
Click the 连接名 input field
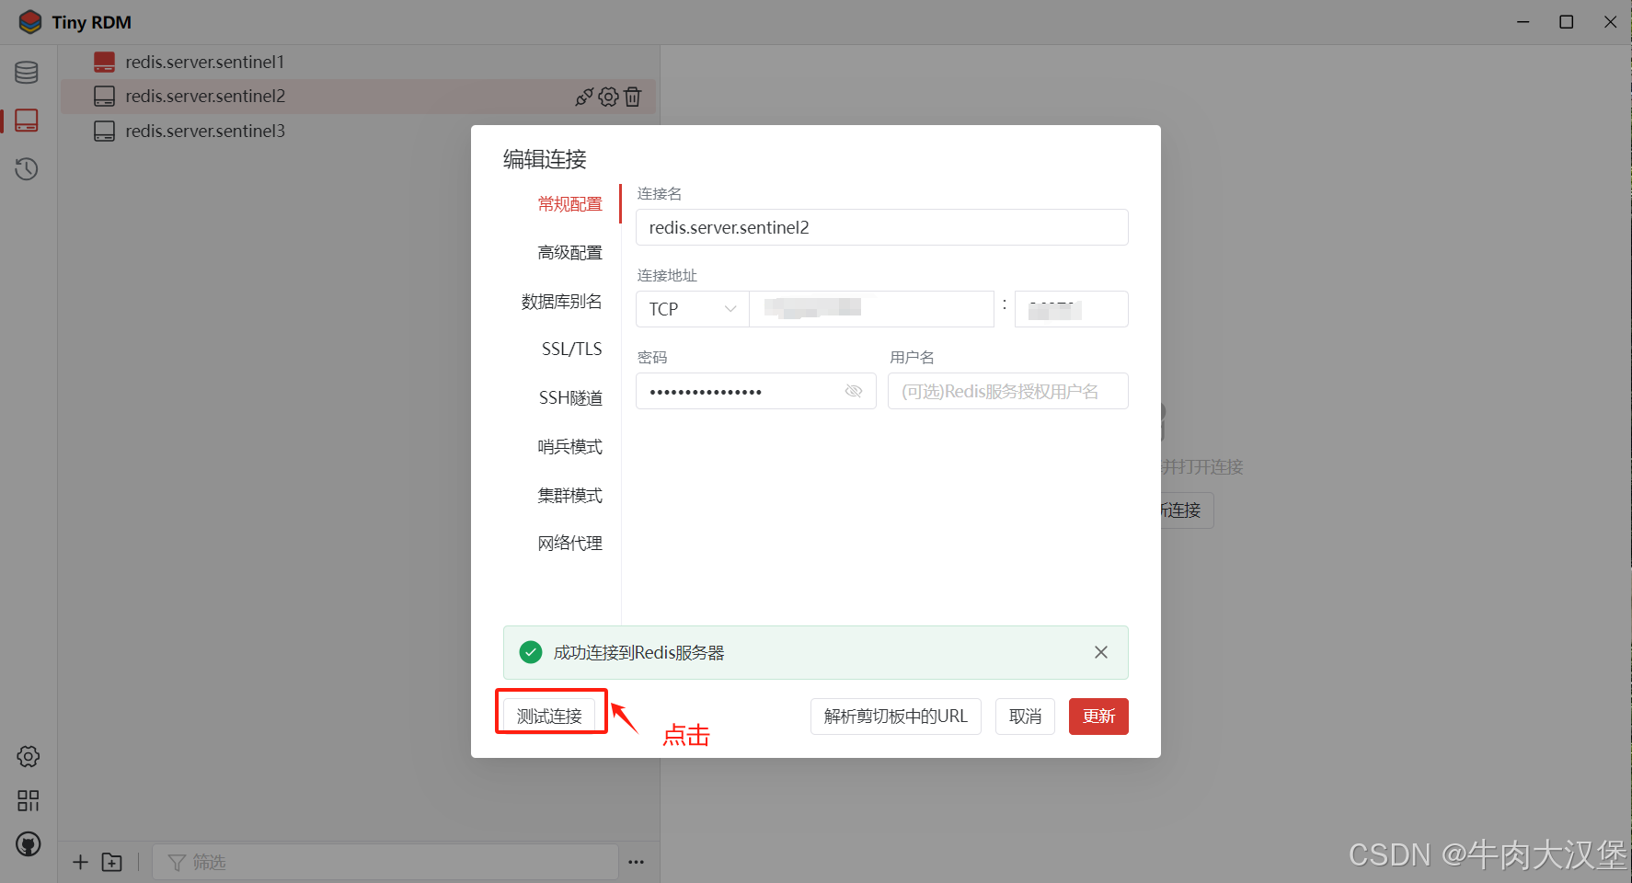pos(882,227)
